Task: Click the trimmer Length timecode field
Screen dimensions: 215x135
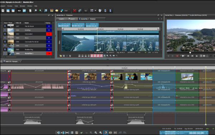Action: [x=92, y=25]
